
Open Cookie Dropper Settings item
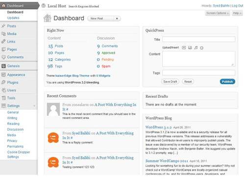pyautogui.click(x=19, y=155)
